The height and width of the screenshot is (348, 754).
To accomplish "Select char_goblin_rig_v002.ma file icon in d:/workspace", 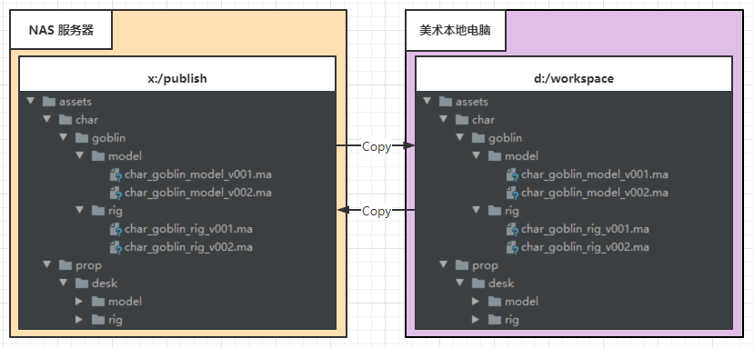I will [512, 247].
